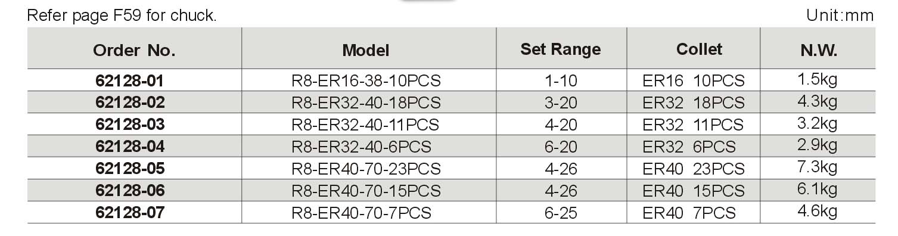Click order number 62128-06
Screen dimensions: 898x236
click(x=130, y=191)
